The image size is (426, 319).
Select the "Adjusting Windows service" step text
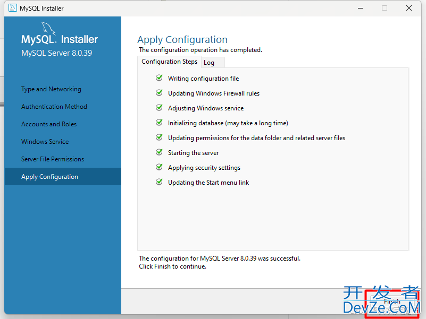[x=206, y=108]
